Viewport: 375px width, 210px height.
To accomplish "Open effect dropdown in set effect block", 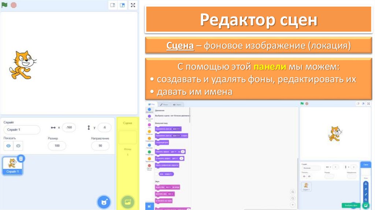I will [174, 158].
